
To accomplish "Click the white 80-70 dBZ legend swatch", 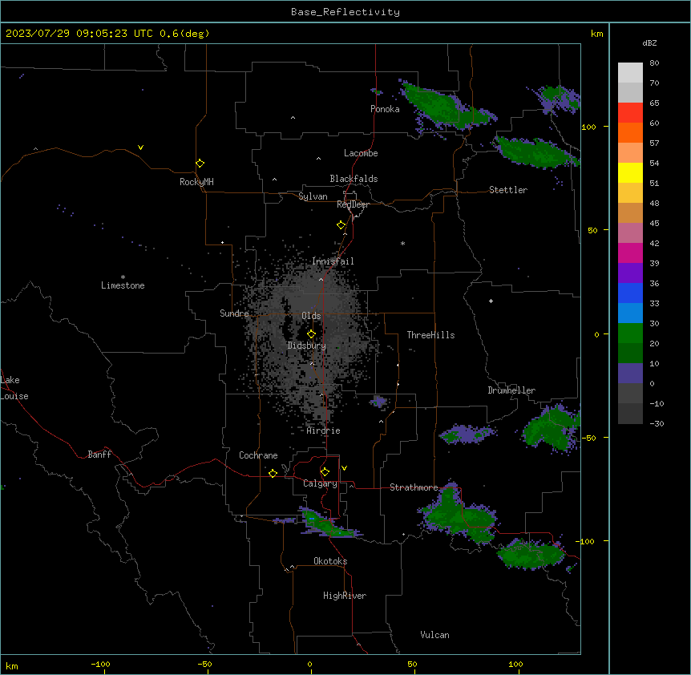I will pyautogui.click(x=630, y=73).
